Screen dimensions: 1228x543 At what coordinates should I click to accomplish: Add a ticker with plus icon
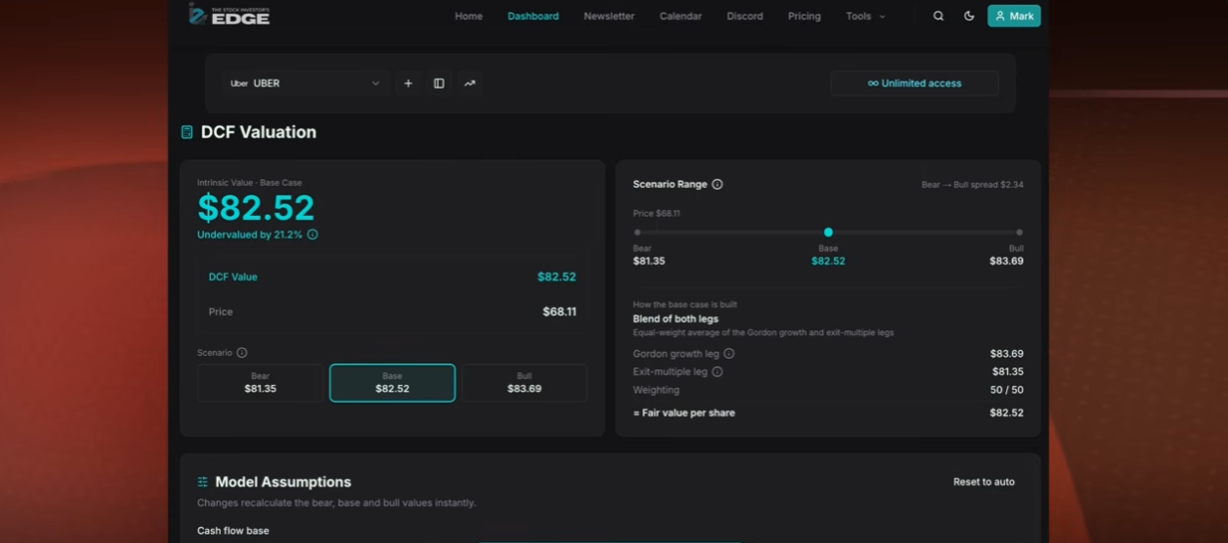pos(408,84)
